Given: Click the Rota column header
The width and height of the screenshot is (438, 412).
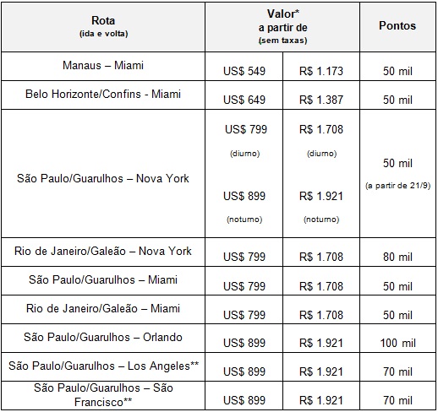Looking at the screenshot, I should pyautogui.click(x=103, y=27).
